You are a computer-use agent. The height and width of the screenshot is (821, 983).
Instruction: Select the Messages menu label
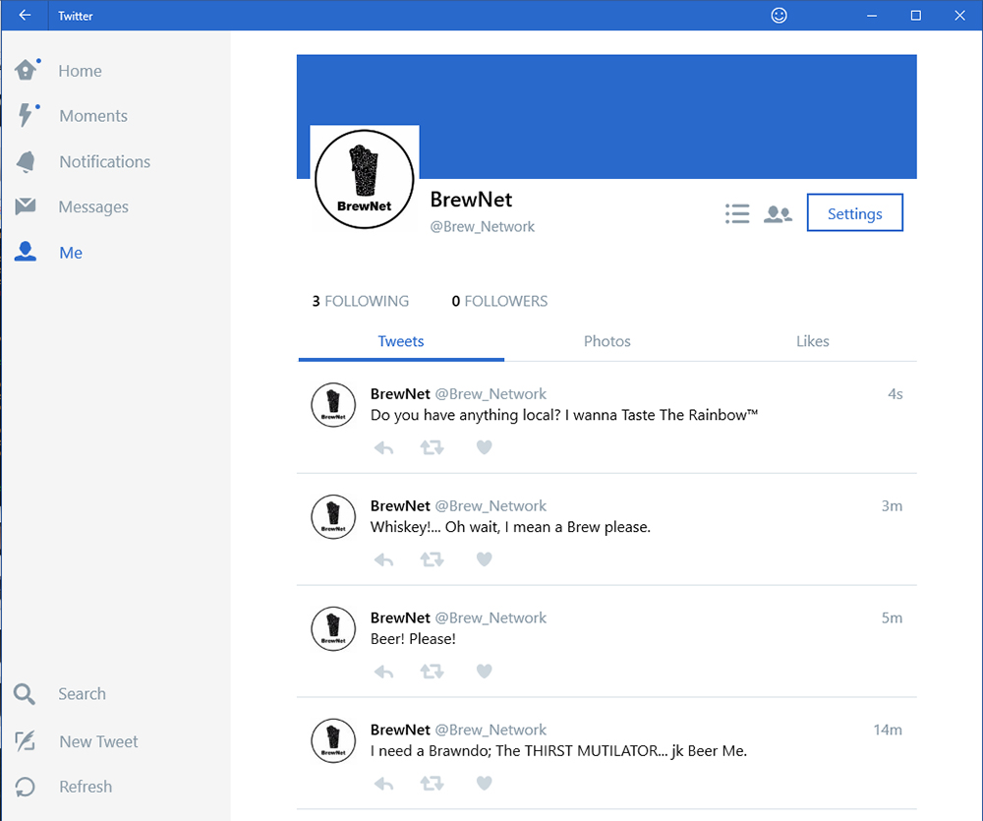click(93, 207)
